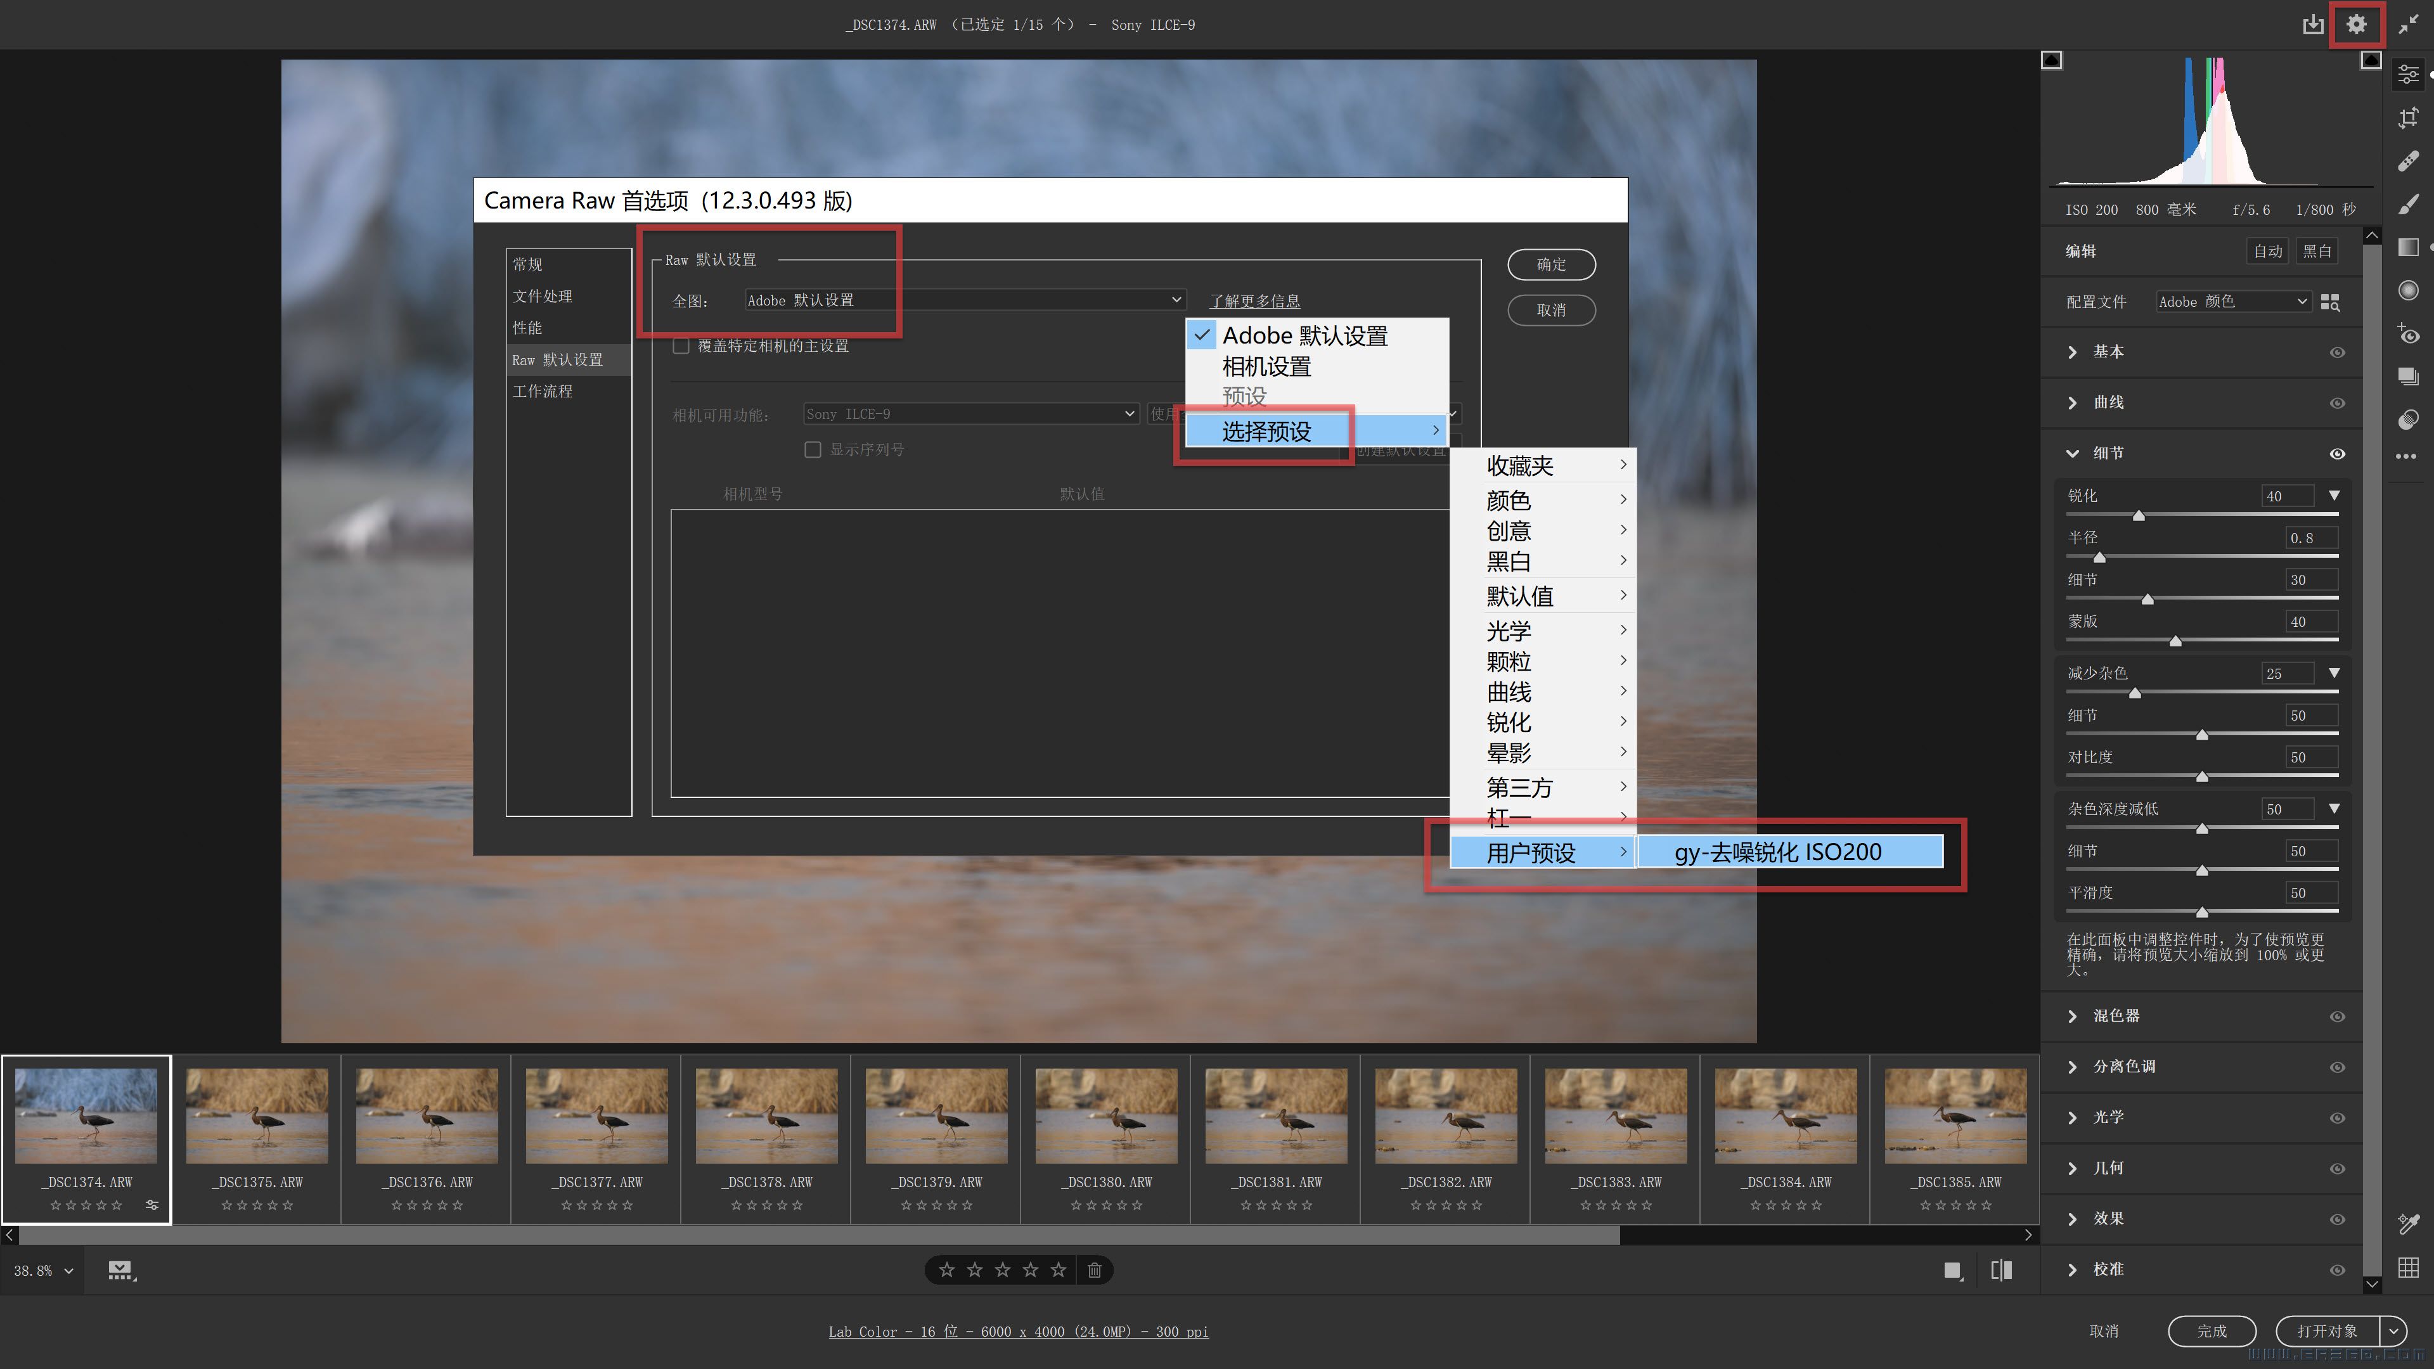Toggle before/after view icon
Screen dimensions: 2434x1369
(x=2001, y=1269)
